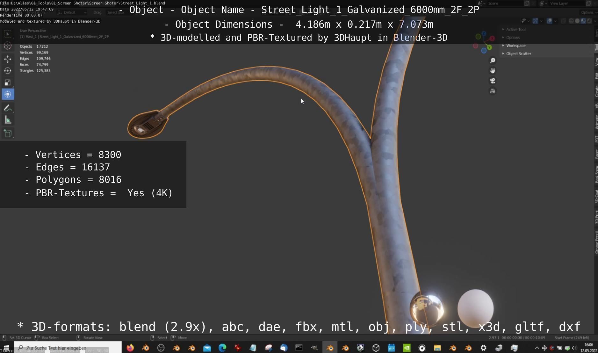Open the Calendar app in taskbar
Viewport: 598px width, 353px height.
click(x=391, y=348)
